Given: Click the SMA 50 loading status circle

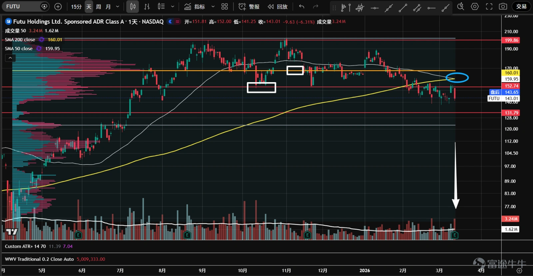Looking at the screenshot, I should pyautogui.click(x=39, y=49).
